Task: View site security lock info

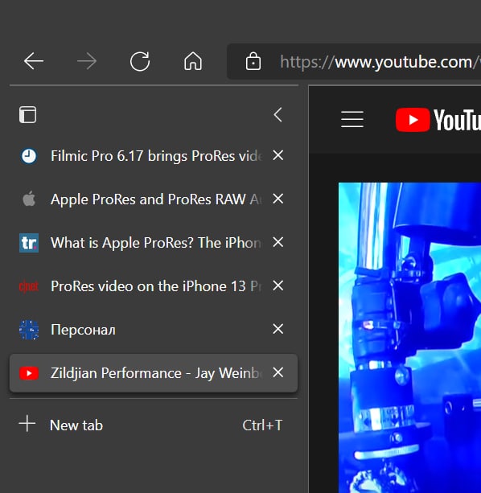Action: click(x=253, y=61)
